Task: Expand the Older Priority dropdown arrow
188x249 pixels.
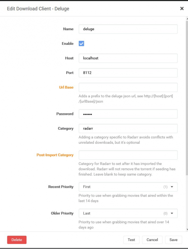Action: pos(172,213)
